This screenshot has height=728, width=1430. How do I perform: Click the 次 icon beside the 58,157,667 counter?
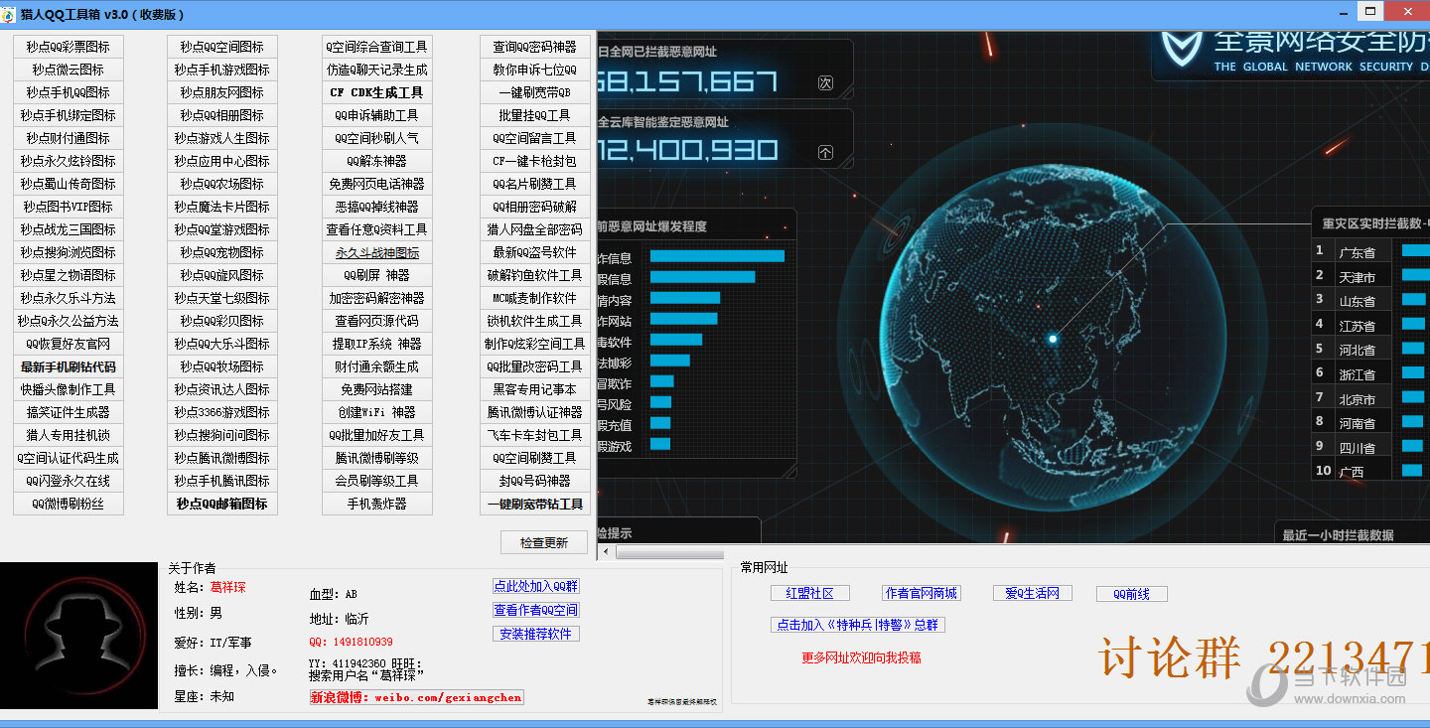[825, 83]
